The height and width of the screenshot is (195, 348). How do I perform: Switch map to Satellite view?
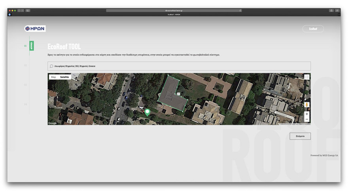[x=64, y=77]
